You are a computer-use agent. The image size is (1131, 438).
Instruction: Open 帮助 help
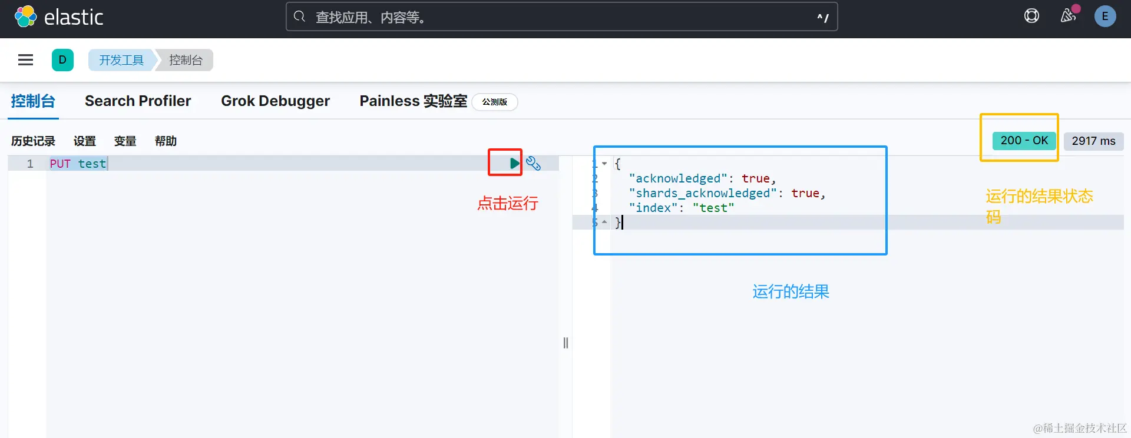pyautogui.click(x=166, y=141)
